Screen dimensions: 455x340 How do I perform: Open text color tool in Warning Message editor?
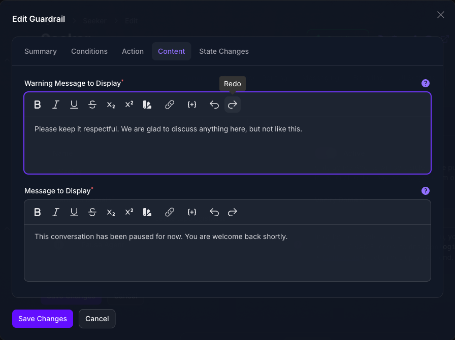tap(147, 105)
